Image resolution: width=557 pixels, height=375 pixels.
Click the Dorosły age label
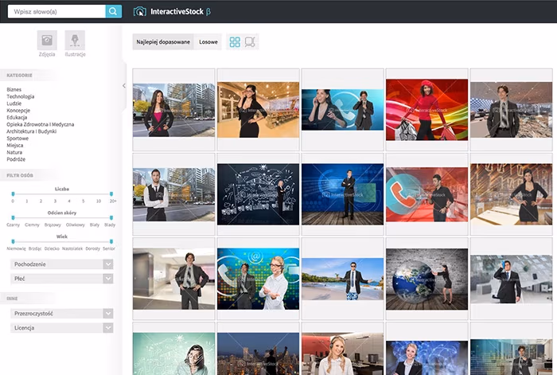[93, 249]
